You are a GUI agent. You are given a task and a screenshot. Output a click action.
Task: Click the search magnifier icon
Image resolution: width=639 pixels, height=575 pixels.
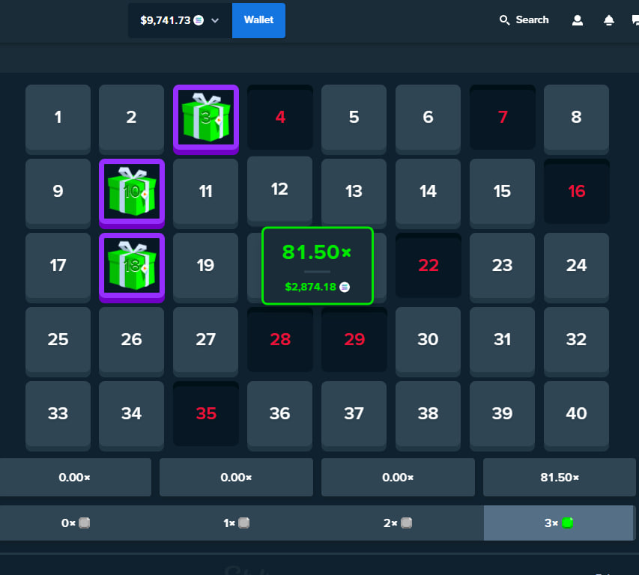tap(504, 20)
